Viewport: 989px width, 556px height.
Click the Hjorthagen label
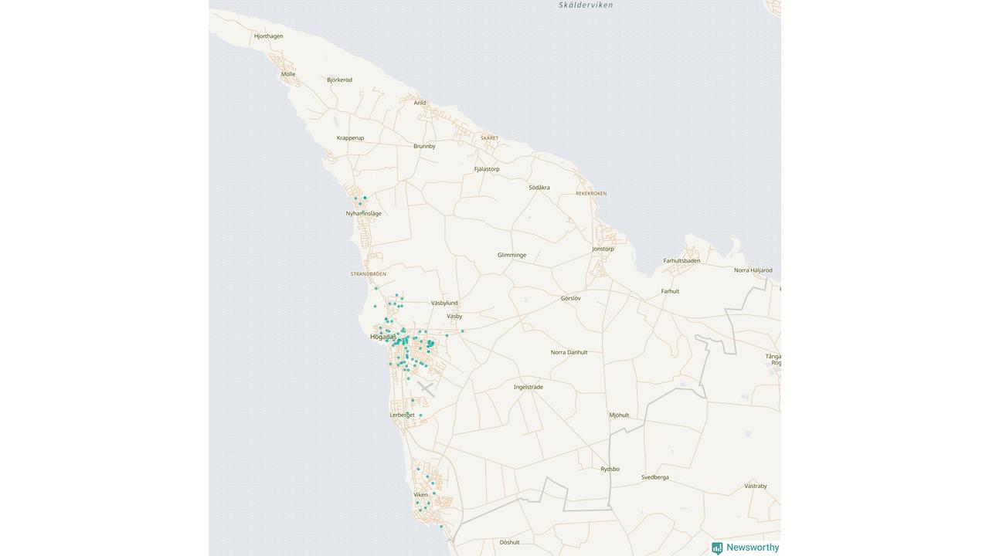(269, 36)
